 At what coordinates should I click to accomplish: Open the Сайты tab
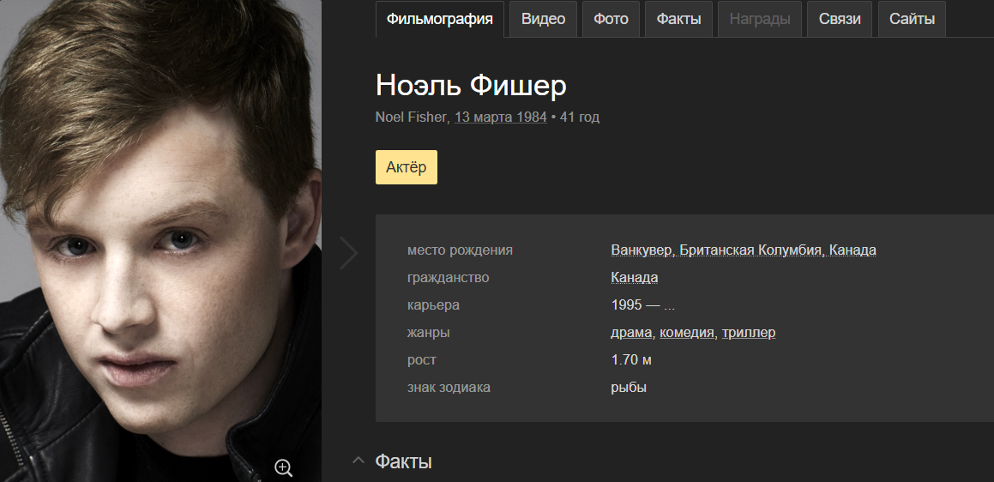(x=913, y=19)
